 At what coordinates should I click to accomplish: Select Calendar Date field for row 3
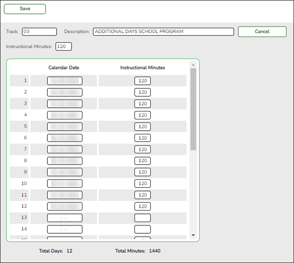point(64,104)
